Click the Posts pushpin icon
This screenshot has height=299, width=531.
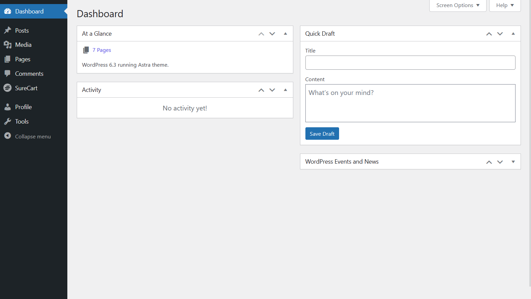(x=7, y=31)
